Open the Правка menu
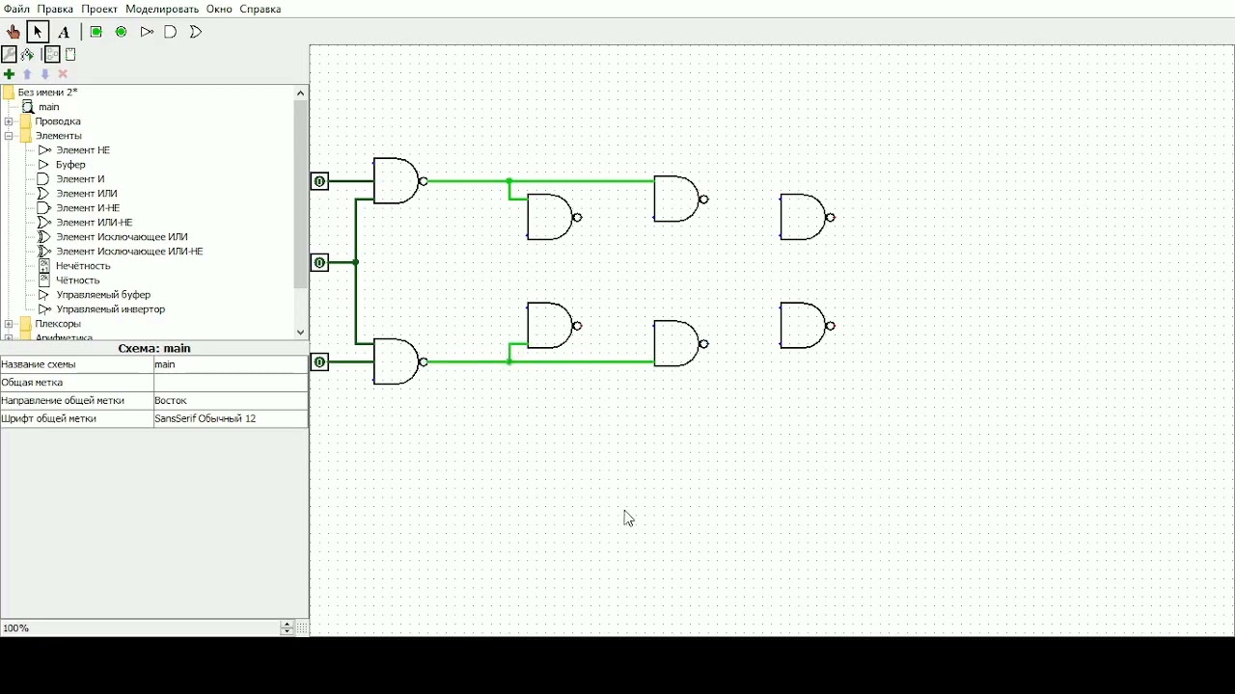Screen dimensions: 1235x694 [x=55, y=9]
